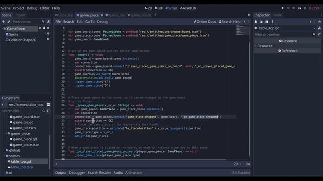Play the current scene with the clapper icon
The height and width of the screenshot is (181, 323).
click(299, 8)
